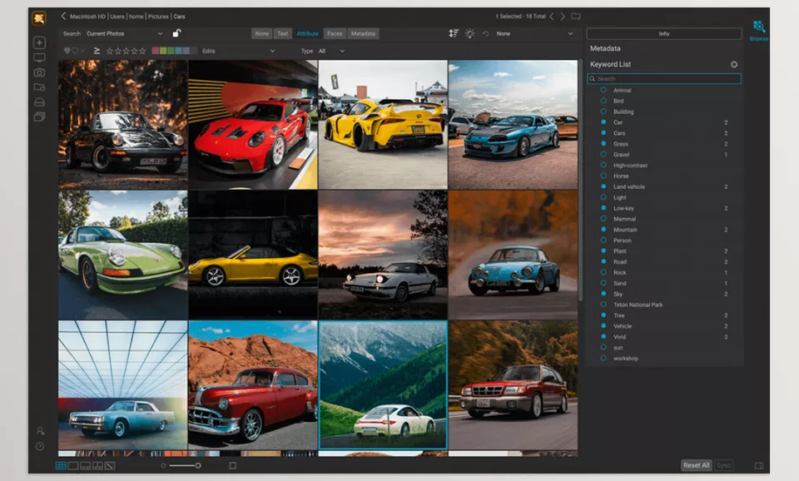Toggle the search lock icon

click(176, 33)
